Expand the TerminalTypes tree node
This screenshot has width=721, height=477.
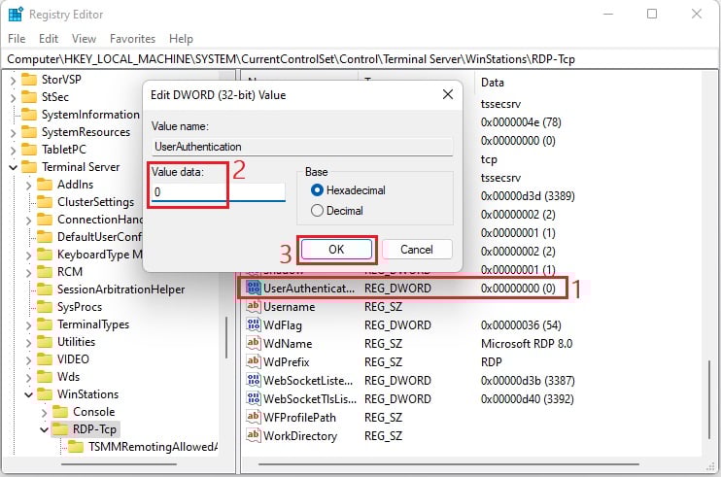[28, 324]
